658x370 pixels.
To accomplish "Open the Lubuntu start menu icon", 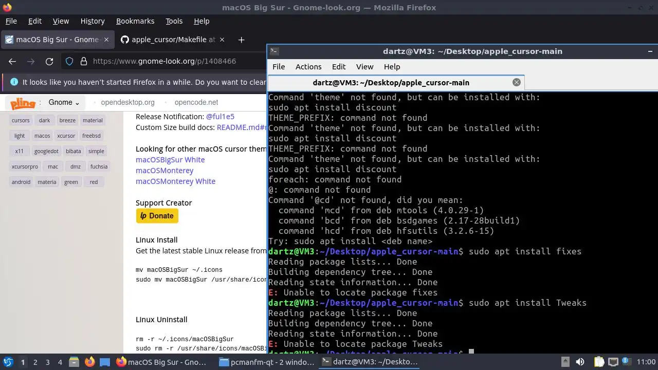I will click(x=8, y=362).
